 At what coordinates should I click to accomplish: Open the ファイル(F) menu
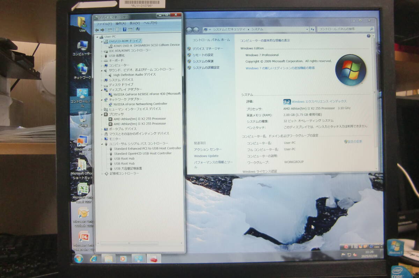(x=104, y=23)
